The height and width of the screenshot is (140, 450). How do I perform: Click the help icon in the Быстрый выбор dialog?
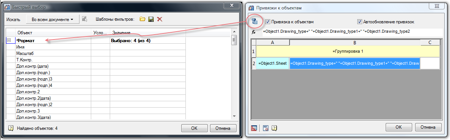[x=11, y=128]
